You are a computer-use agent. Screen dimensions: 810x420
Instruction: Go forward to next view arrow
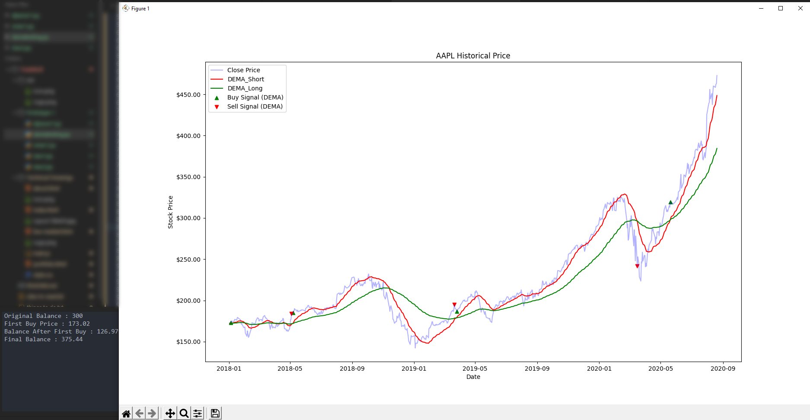click(152, 414)
